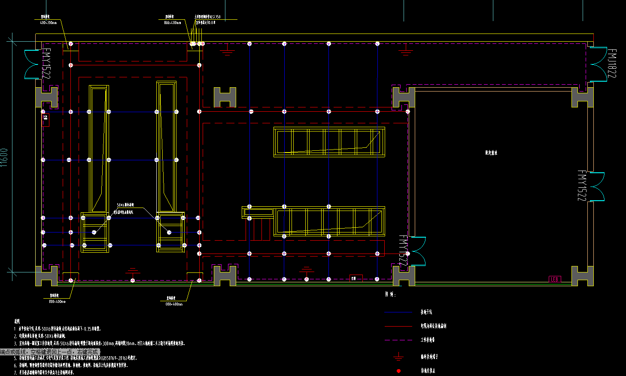Screen dimensions: 626x376
Task: Click the red LEB box
Action: (555, 279)
